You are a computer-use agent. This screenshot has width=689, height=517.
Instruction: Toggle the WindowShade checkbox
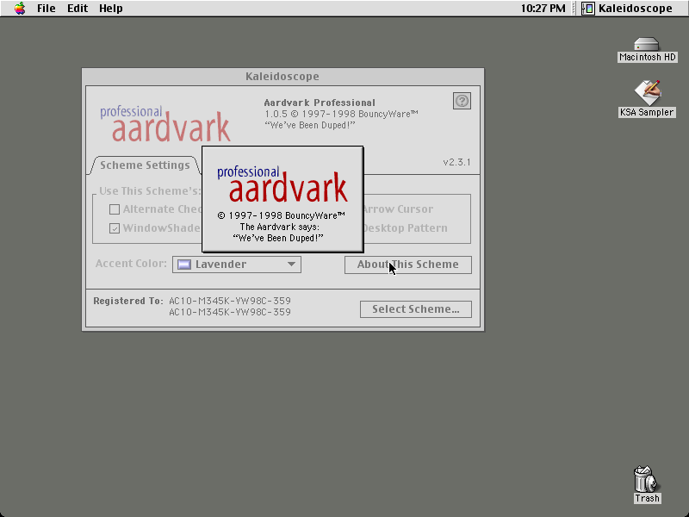click(115, 228)
